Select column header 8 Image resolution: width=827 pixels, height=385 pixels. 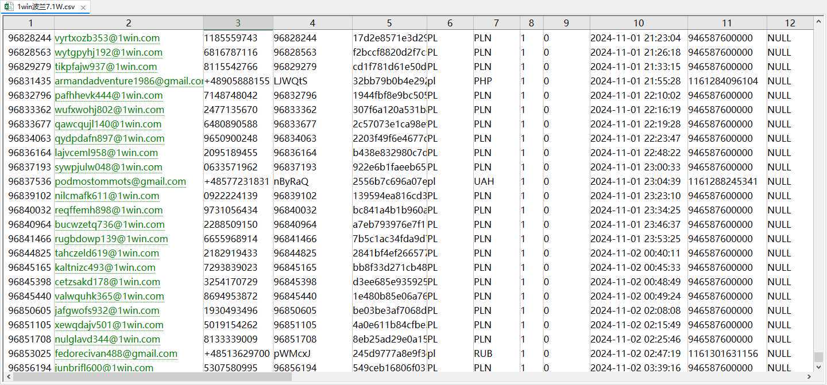tap(532, 23)
